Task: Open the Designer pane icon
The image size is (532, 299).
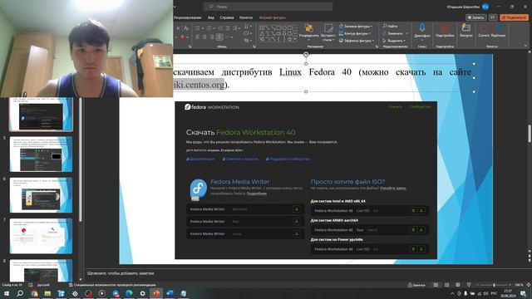Action: (466, 30)
